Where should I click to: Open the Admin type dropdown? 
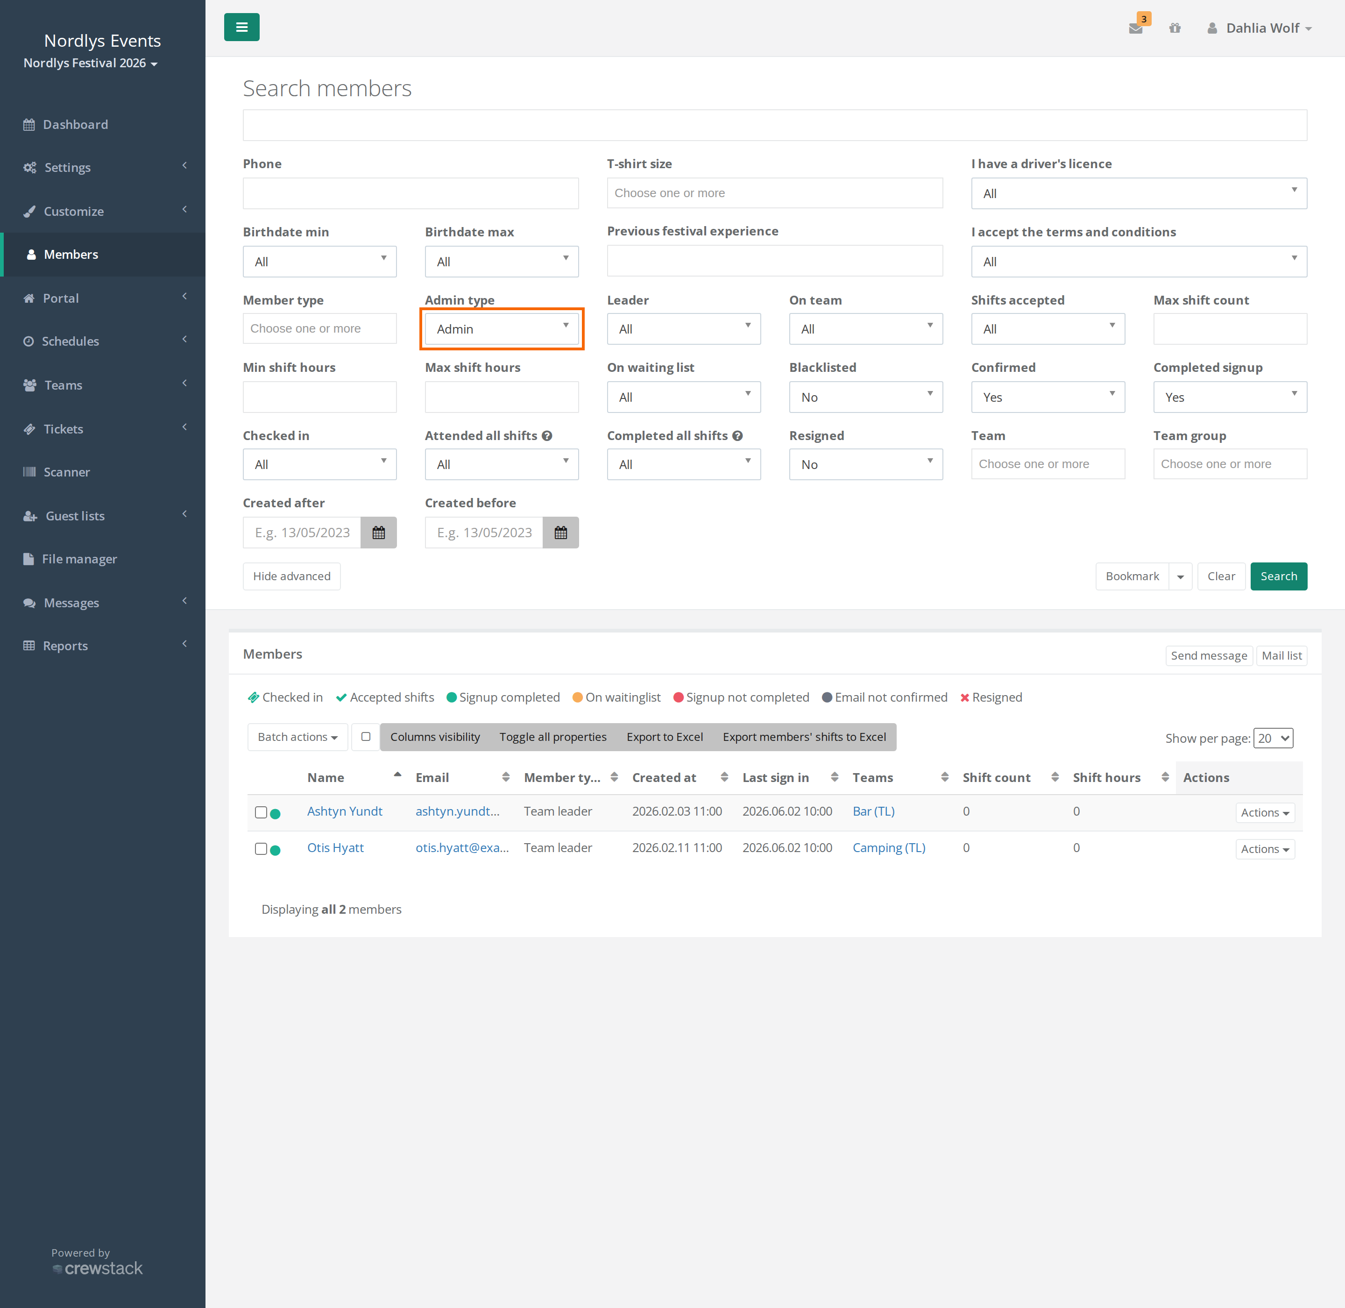502,329
